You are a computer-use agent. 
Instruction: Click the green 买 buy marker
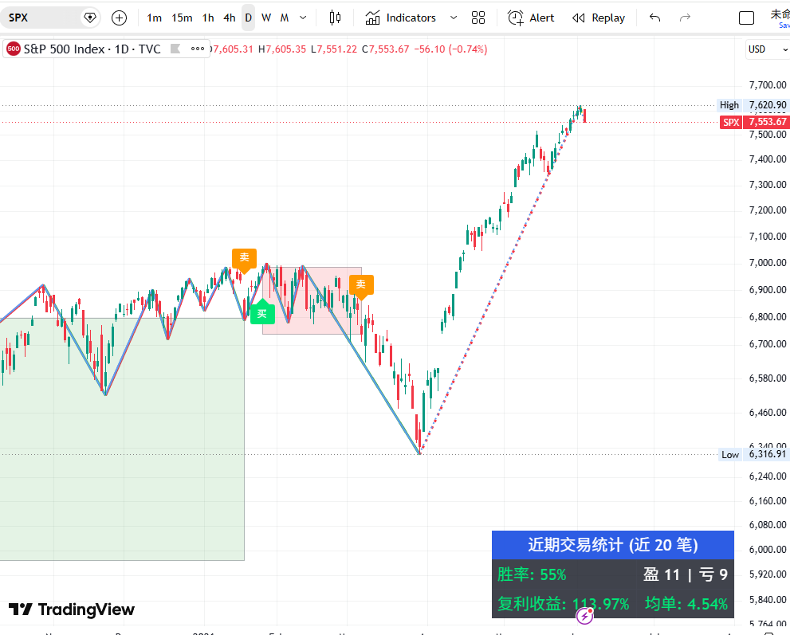(262, 312)
